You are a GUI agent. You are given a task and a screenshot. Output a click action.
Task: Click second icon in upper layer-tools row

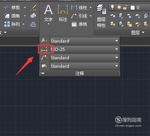point(121,16)
